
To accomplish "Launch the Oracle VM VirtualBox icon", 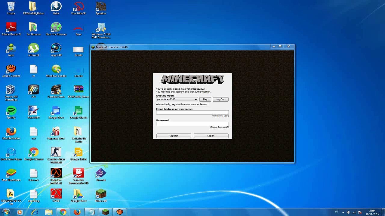I will tap(11, 90).
